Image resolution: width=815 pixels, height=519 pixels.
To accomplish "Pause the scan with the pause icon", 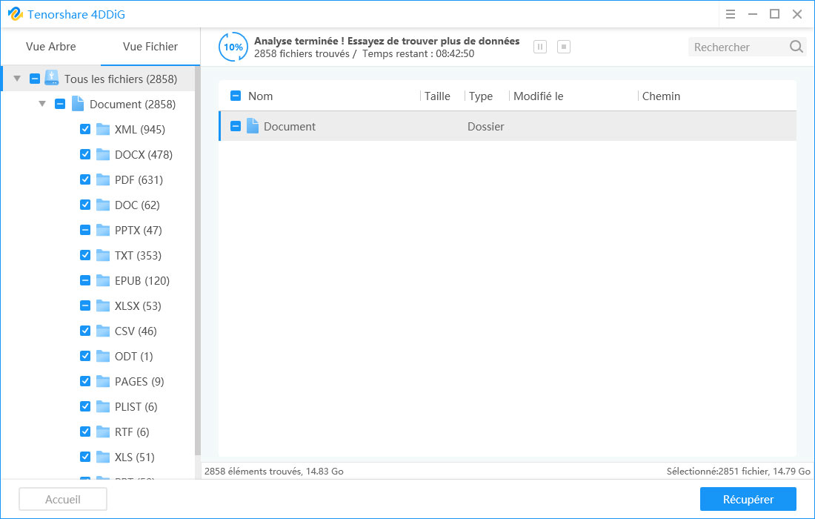I will click(540, 47).
